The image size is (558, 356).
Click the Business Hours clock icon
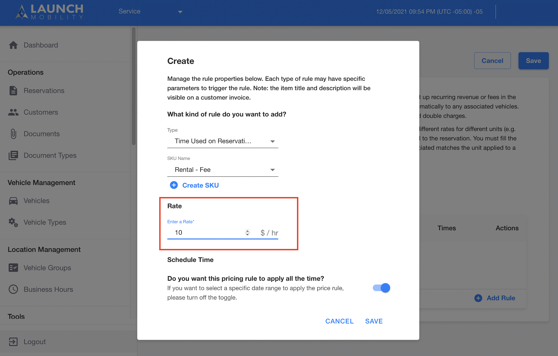coord(13,289)
